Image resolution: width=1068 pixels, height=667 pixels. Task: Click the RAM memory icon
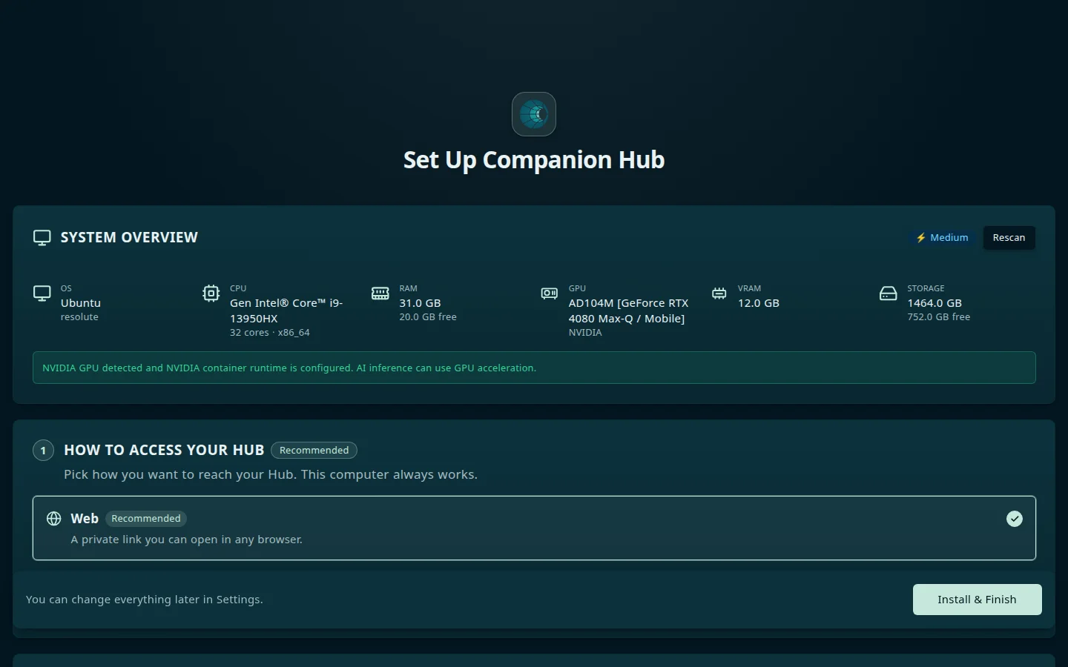(380, 293)
